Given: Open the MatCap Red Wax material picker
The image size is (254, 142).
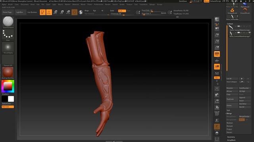Looking at the screenshot, I should (8, 72).
